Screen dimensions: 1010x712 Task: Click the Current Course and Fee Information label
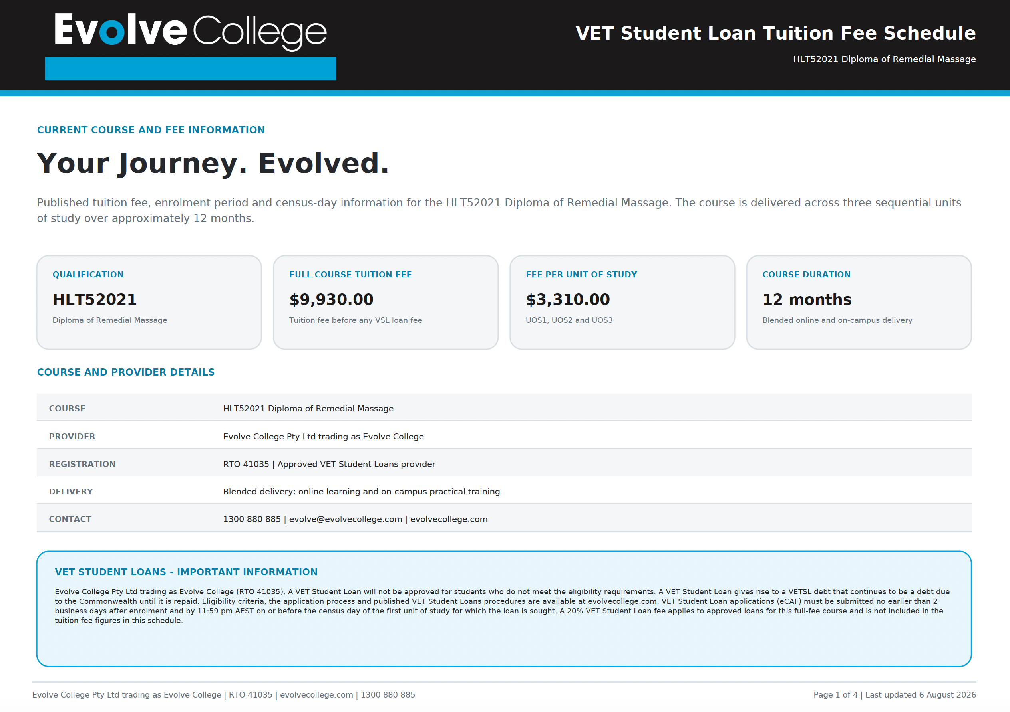pyautogui.click(x=151, y=130)
